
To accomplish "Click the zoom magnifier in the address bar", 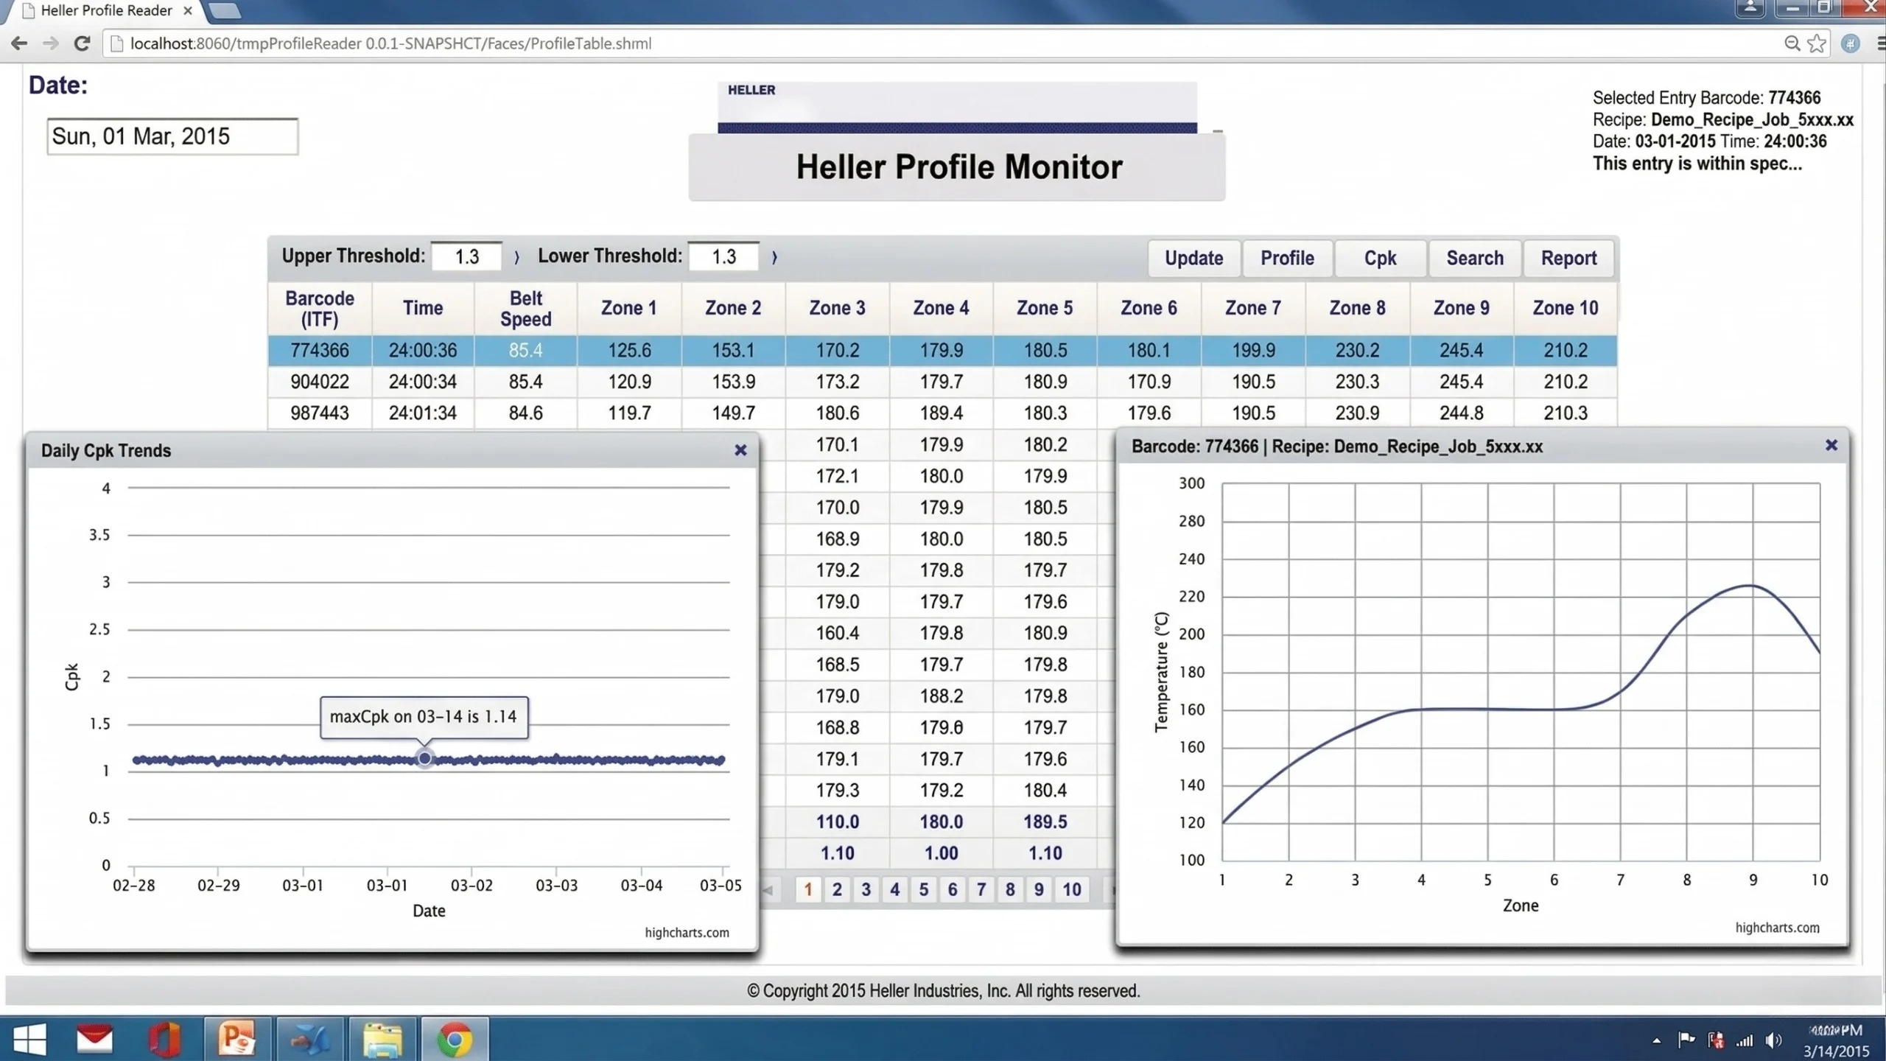I will point(1792,43).
